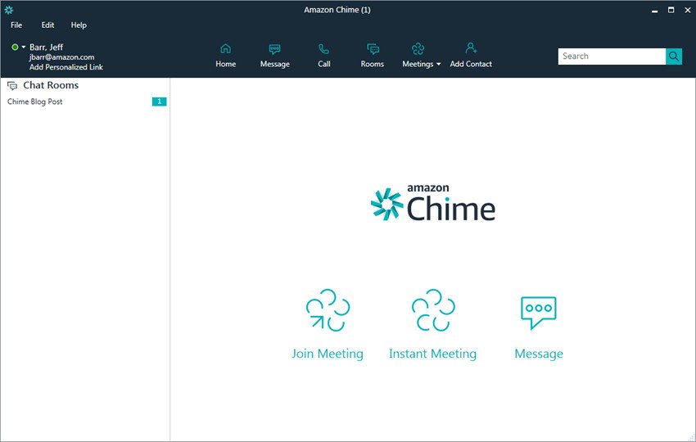Open the presence status dropdown arrow
The width and height of the screenshot is (696, 442).
click(24, 47)
